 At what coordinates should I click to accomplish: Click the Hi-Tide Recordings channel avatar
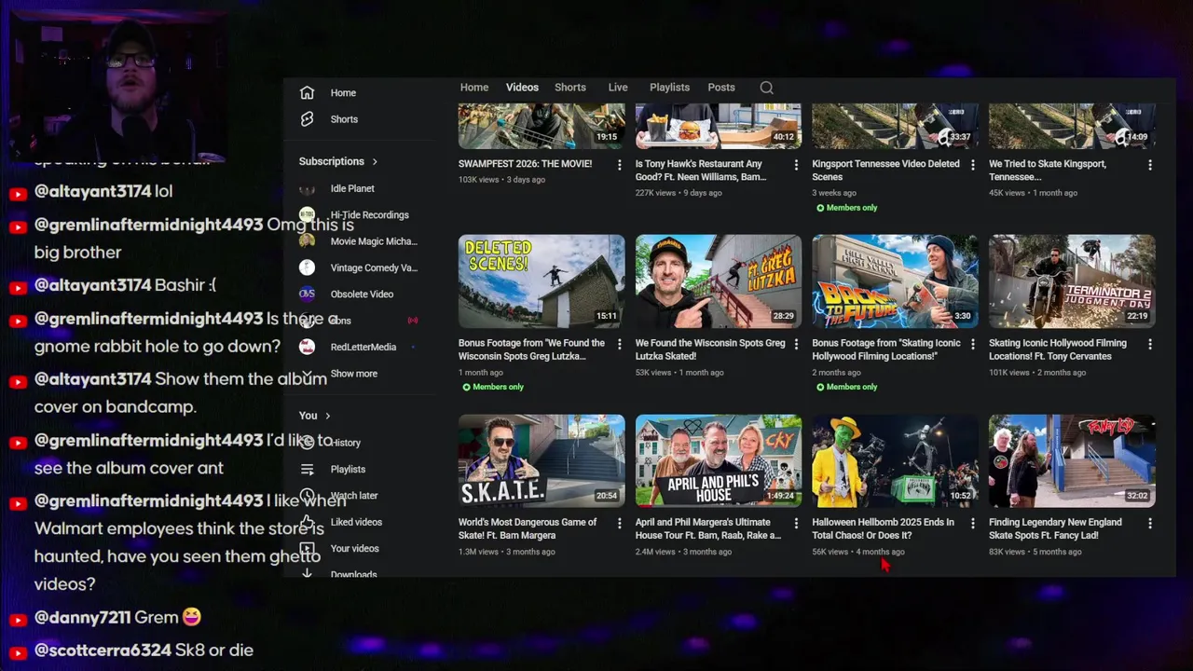click(307, 214)
